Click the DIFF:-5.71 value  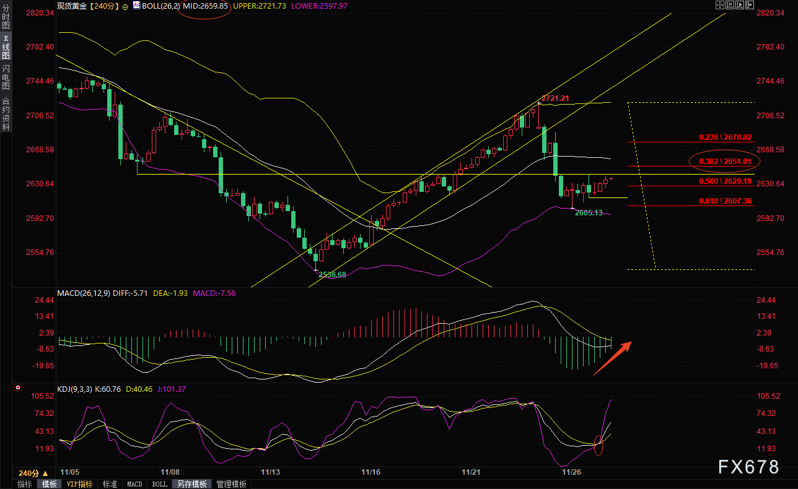132,293
